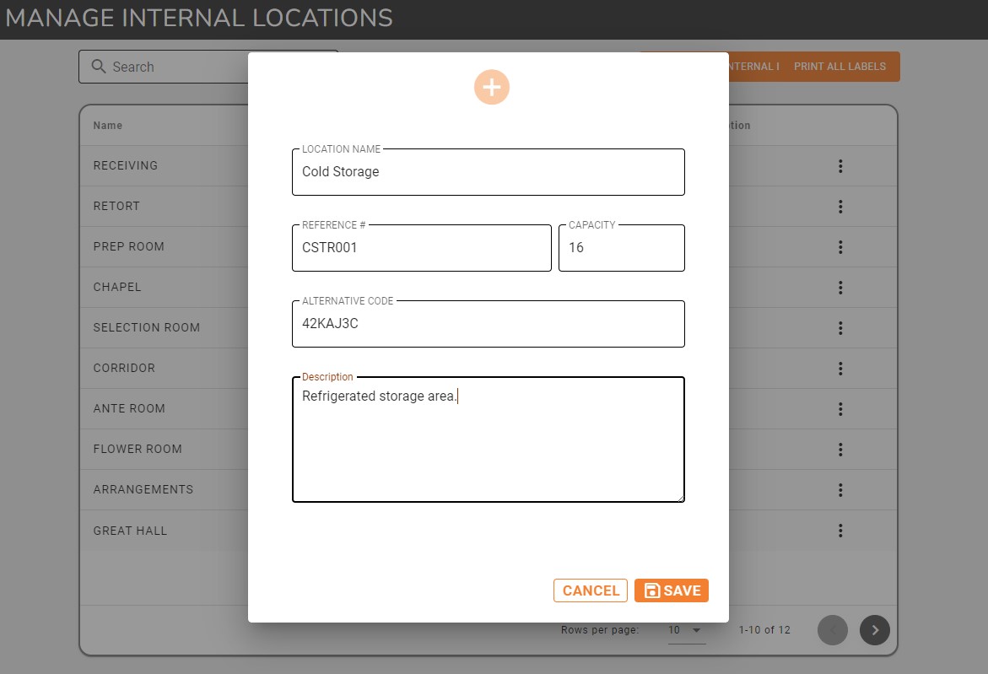The width and height of the screenshot is (988, 674).
Task: Open the SELECTION ROOM kebab menu
Action: (x=840, y=327)
